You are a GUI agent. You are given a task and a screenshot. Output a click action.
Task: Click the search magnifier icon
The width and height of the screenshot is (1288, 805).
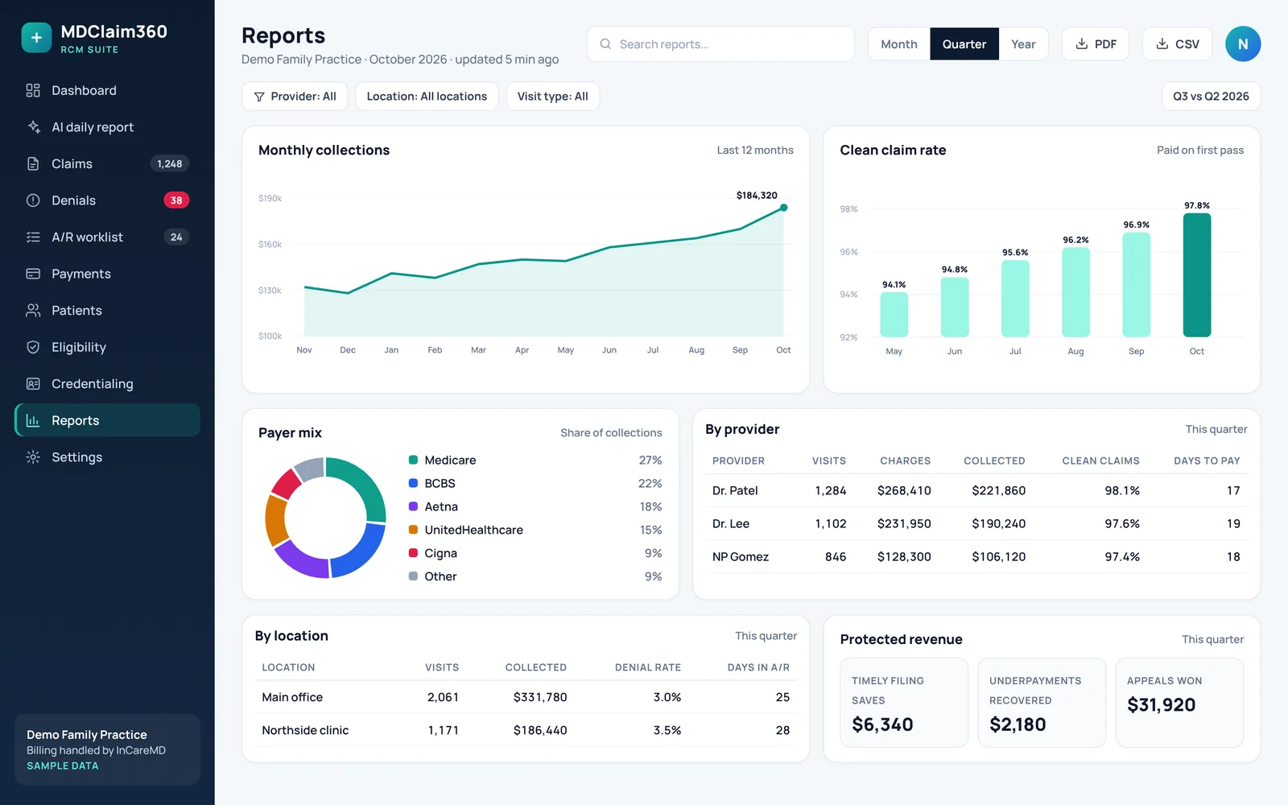coord(605,44)
